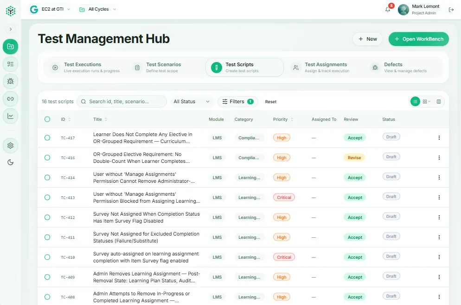Select the row checkbox for TC-411

pyautogui.click(x=47, y=237)
